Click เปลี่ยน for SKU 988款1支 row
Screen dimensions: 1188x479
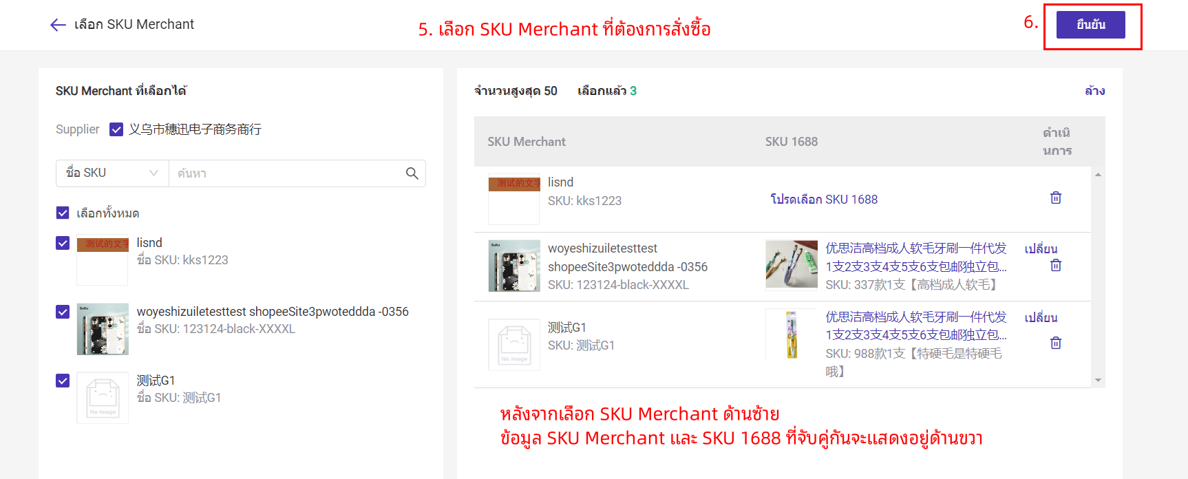point(1041,317)
